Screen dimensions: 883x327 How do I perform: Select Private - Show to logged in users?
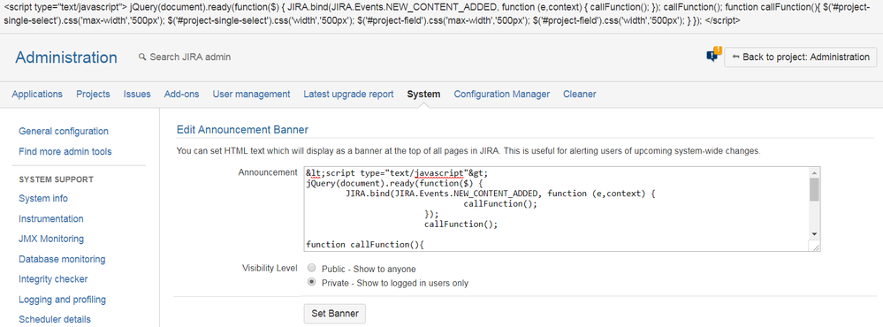click(311, 283)
